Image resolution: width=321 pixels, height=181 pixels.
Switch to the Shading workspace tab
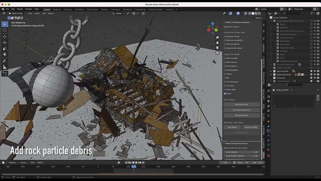point(105,10)
